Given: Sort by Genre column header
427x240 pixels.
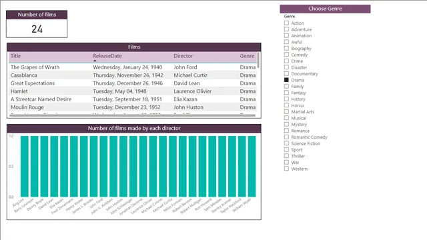Looking at the screenshot, I should coord(247,56).
